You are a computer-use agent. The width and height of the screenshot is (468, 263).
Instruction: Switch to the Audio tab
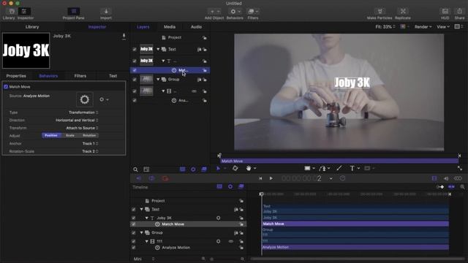(196, 27)
